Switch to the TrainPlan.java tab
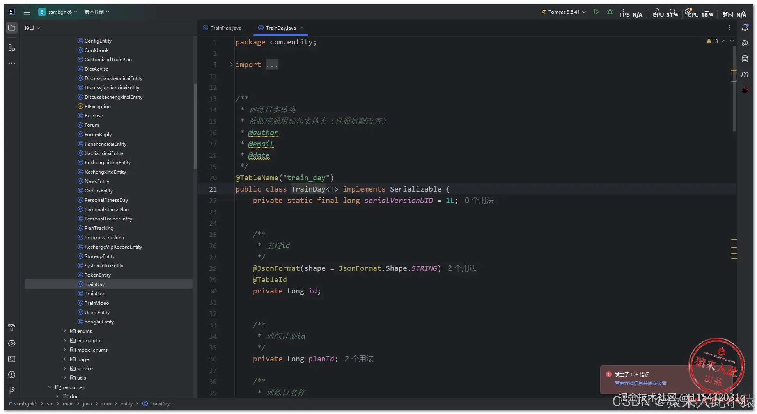 coord(222,28)
